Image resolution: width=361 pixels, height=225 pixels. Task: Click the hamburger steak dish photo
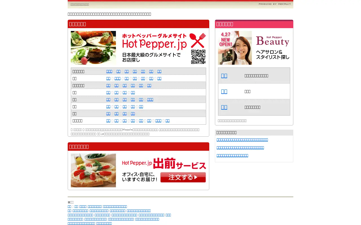tap(93, 48)
